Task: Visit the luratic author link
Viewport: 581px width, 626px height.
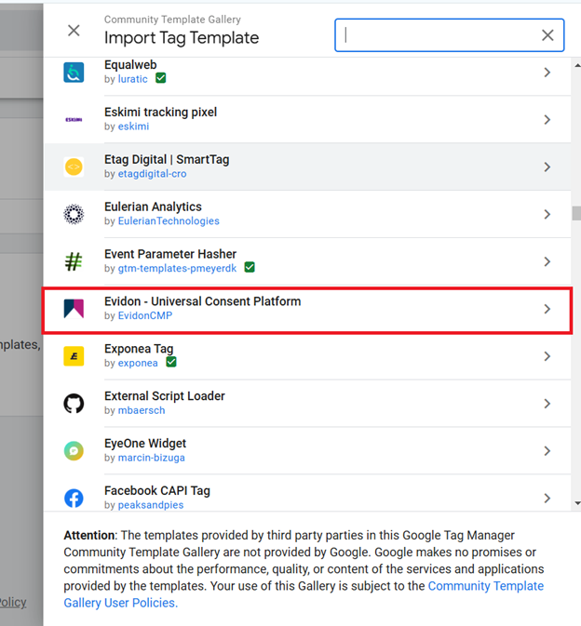Action: [x=132, y=79]
